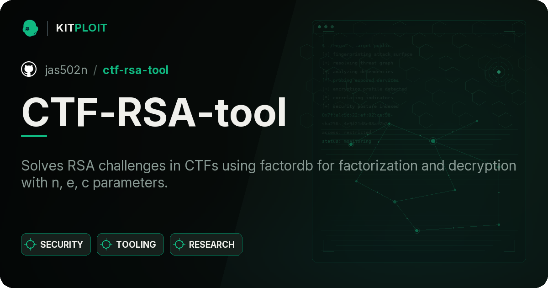Open the ctf-rsa-tool repository link
548x288 pixels.
(136, 70)
